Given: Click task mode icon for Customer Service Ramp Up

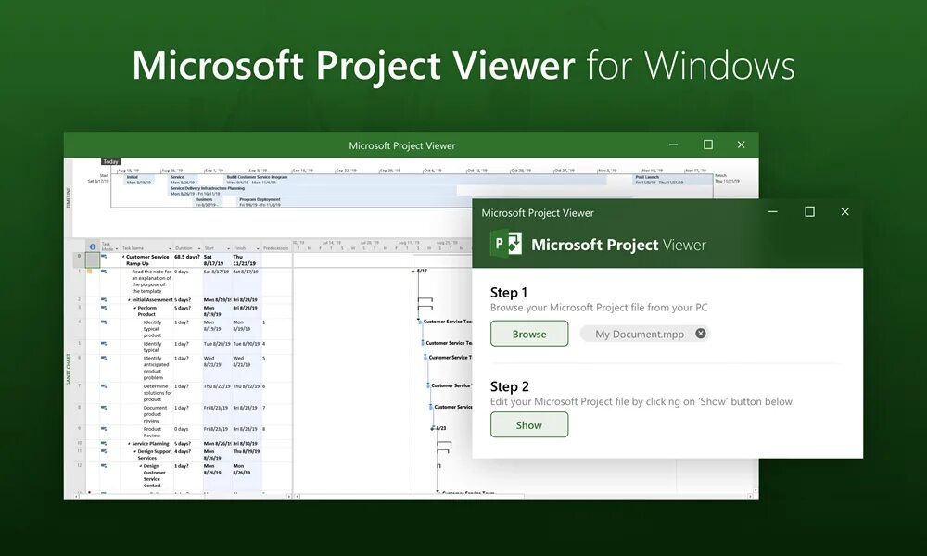Looking at the screenshot, I should 104,257.
